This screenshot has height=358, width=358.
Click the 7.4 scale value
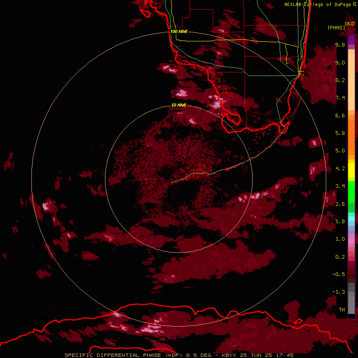(x=340, y=98)
